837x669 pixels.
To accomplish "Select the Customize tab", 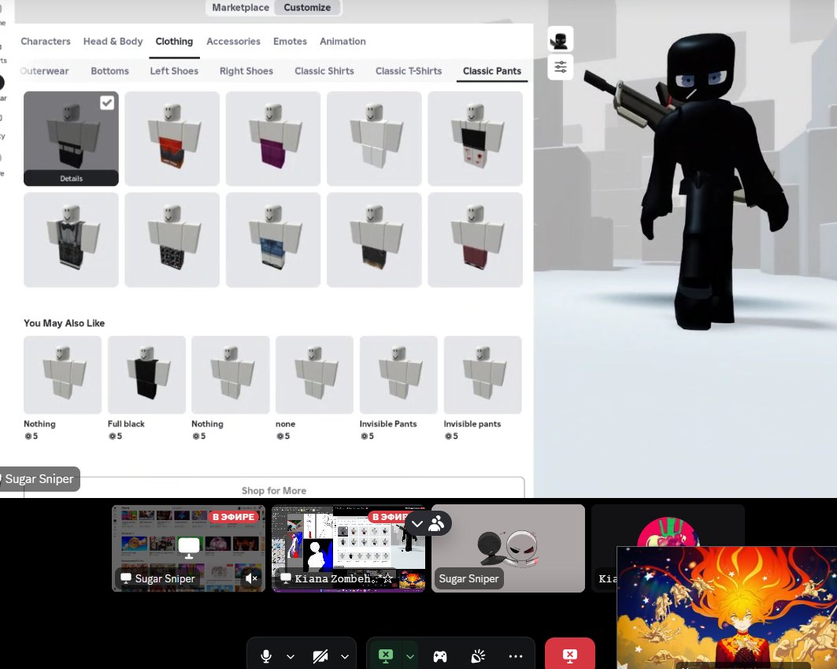I will [307, 7].
